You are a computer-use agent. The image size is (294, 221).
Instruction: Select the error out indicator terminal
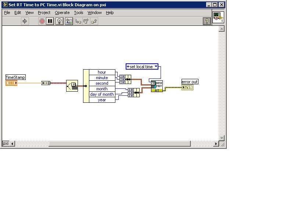click(187, 87)
